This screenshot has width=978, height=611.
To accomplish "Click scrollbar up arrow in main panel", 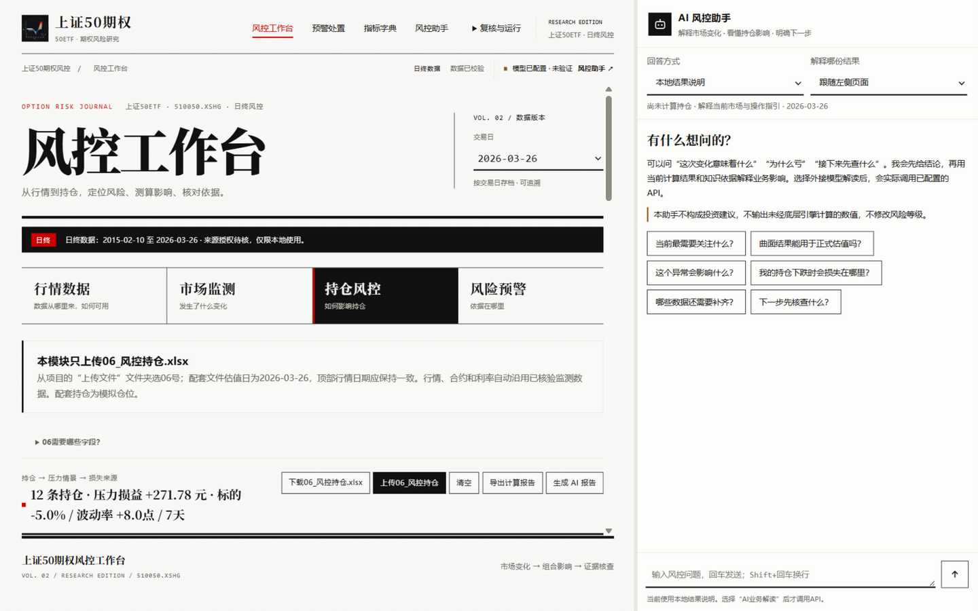I will [x=609, y=89].
